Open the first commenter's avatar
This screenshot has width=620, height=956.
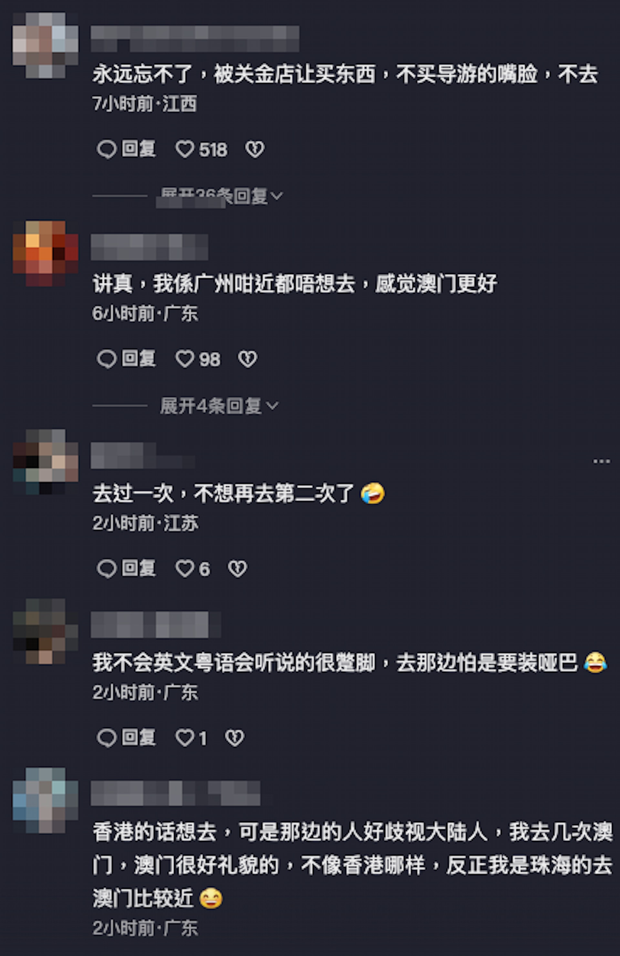pyautogui.click(x=45, y=45)
